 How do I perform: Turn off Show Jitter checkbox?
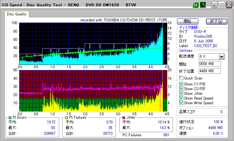point(181,94)
